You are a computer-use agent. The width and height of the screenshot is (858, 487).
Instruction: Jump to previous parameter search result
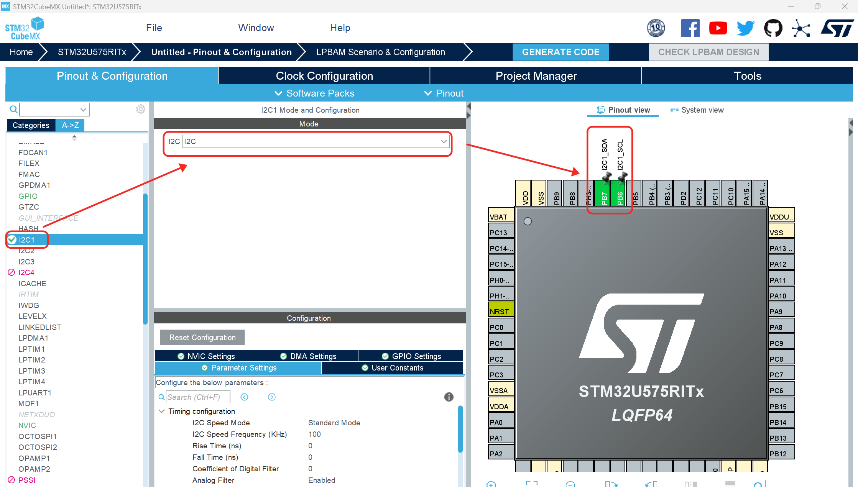244,397
